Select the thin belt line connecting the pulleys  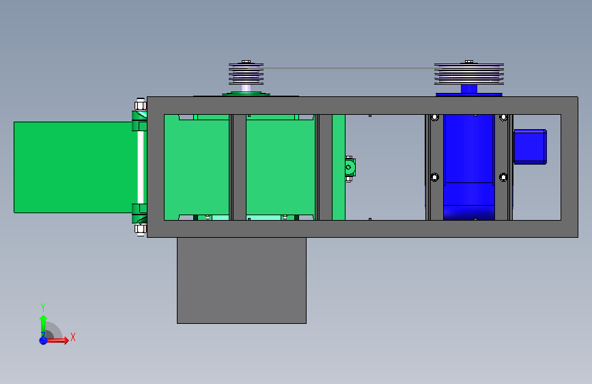click(x=349, y=68)
